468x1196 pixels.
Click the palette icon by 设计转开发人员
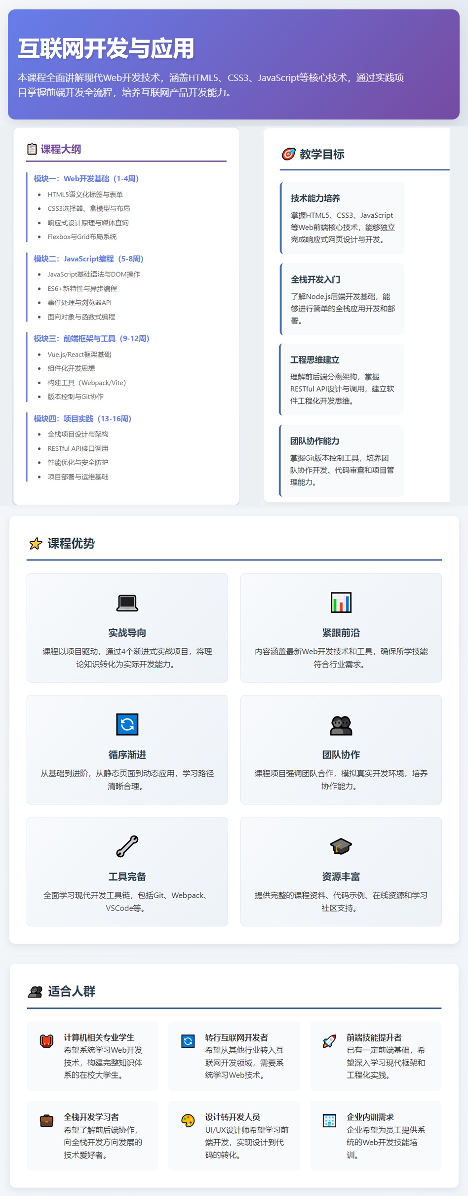coord(188,1121)
